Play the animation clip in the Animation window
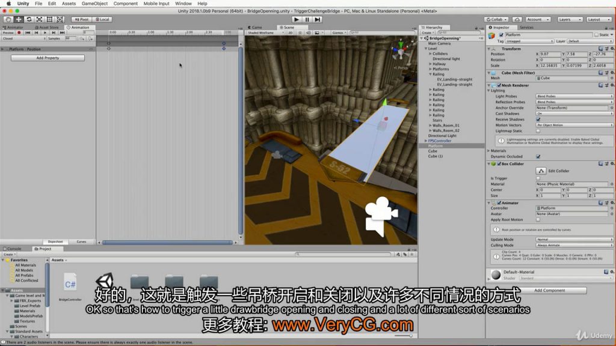 [x=45, y=33]
